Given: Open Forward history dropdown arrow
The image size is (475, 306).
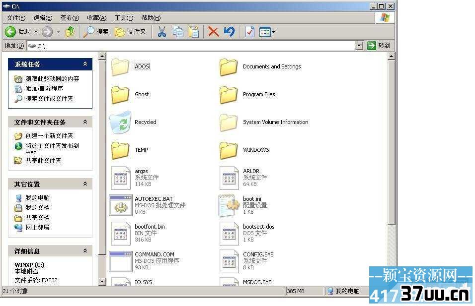Looking at the screenshot, I should coord(58,32).
